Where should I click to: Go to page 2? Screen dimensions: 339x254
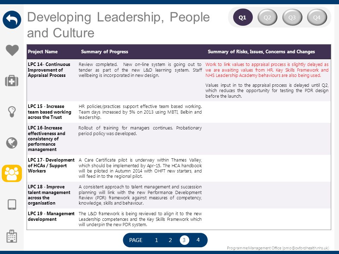tap(170, 240)
